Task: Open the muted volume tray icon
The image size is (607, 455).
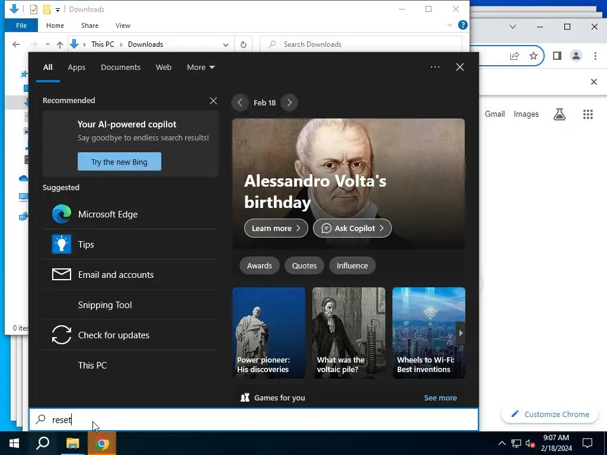Action: tap(531, 443)
